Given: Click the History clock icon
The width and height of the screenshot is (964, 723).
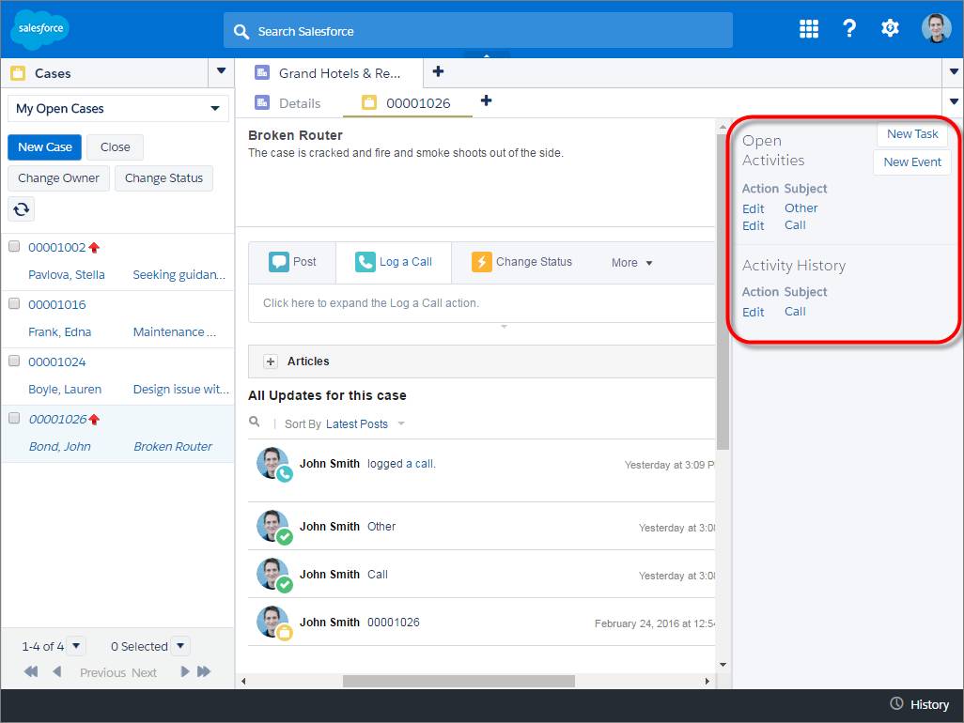Looking at the screenshot, I should (896, 703).
